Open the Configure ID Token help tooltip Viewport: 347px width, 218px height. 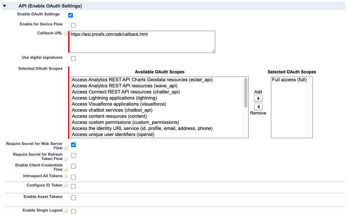66,185
